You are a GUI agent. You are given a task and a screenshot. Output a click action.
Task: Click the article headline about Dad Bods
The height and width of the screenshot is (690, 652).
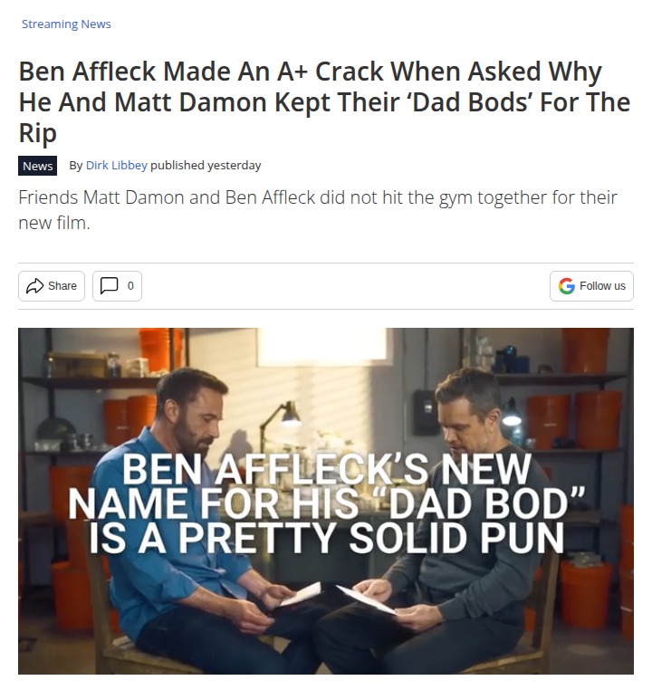(325, 101)
